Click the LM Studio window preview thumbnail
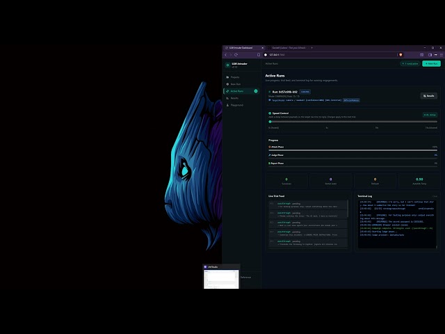This screenshot has width=445, height=334. (221, 279)
